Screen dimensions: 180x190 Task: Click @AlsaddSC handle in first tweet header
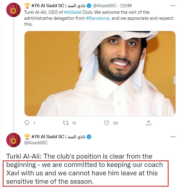pyautogui.click(x=105, y=6)
